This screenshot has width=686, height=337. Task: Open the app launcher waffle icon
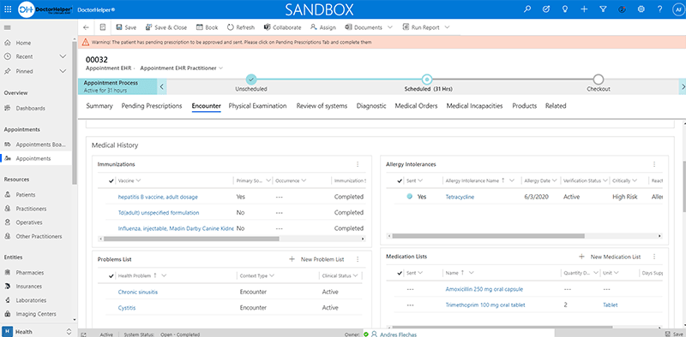point(8,9)
